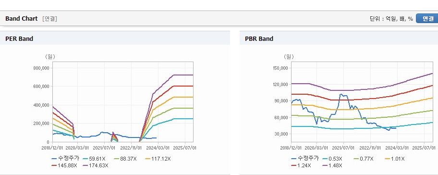This screenshot has width=438, height=175.
Task: Click the 120,000 axis label in PBR chart
Action: [280, 85]
